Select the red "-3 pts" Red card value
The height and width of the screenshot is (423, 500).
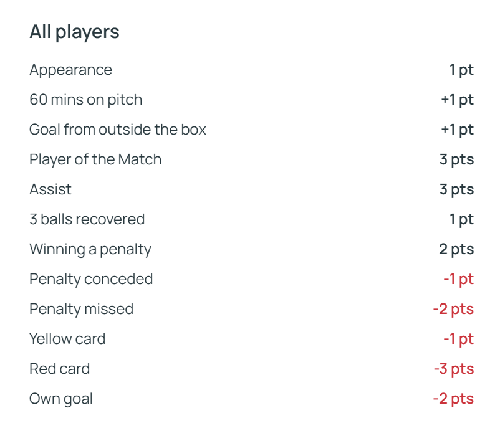(x=454, y=369)
